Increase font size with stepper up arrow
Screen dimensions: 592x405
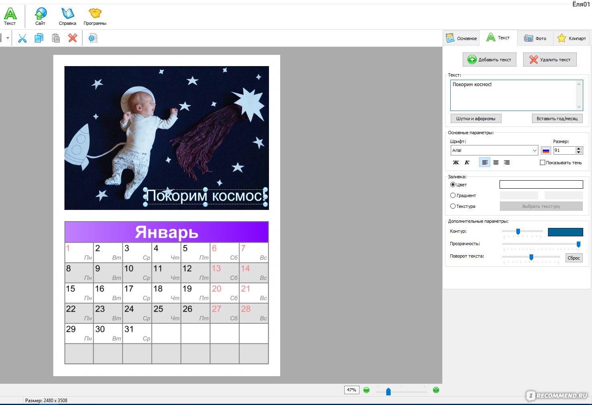pyautogui.click(x=578, y=149)
